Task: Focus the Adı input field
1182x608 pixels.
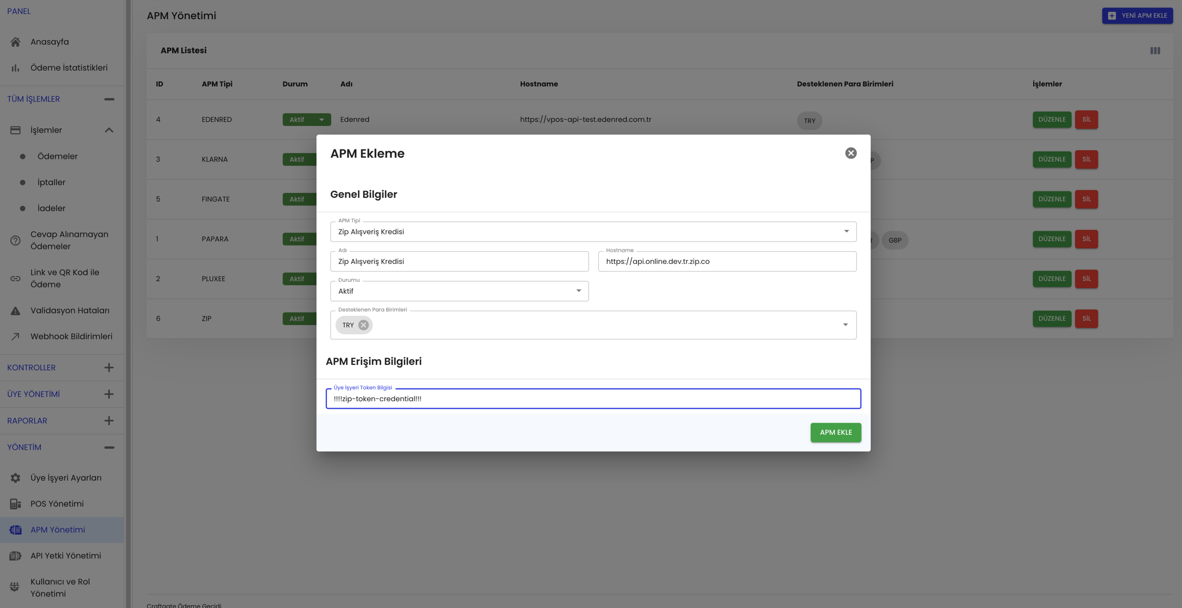Action: click(459, 262)
